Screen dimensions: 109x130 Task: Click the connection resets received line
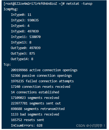pyautogui.click(x=40, y=87)
